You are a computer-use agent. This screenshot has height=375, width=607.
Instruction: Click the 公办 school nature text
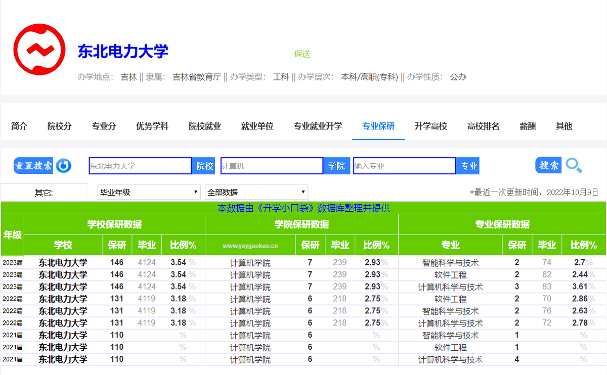[458, 77]
